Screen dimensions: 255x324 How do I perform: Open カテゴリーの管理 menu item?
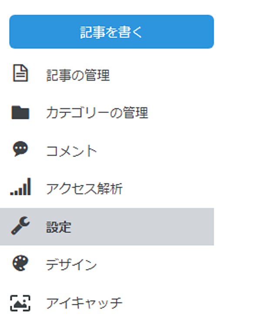point(97,113)
